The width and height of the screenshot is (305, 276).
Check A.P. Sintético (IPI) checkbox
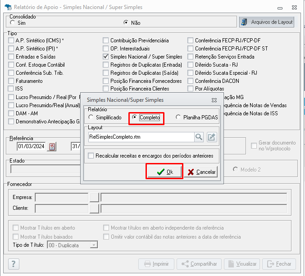point(11,48)
